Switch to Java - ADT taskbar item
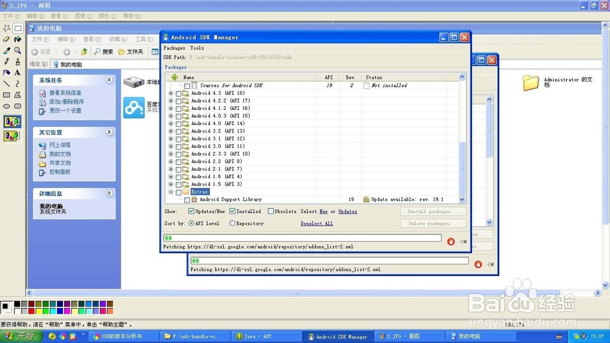610x343 pixels. [266, 336]
